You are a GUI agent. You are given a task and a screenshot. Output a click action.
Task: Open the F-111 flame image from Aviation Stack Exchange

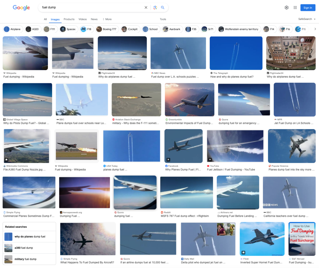point(136,100)
